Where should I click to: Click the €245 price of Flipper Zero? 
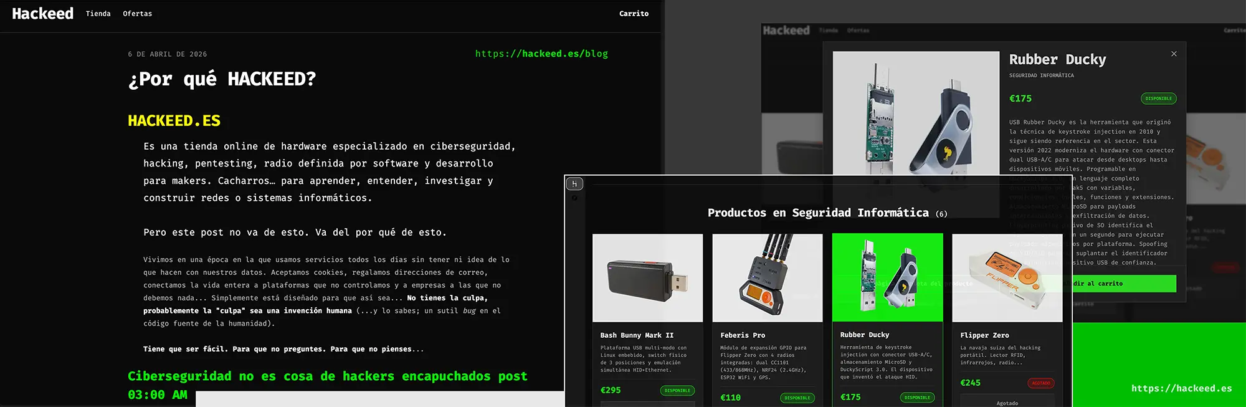coord(970,383)
